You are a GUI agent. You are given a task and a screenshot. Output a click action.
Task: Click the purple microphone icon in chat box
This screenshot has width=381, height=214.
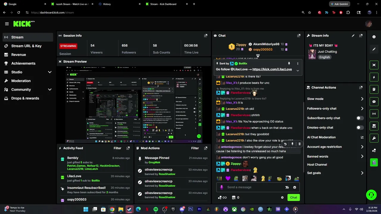tap(221, 187)
